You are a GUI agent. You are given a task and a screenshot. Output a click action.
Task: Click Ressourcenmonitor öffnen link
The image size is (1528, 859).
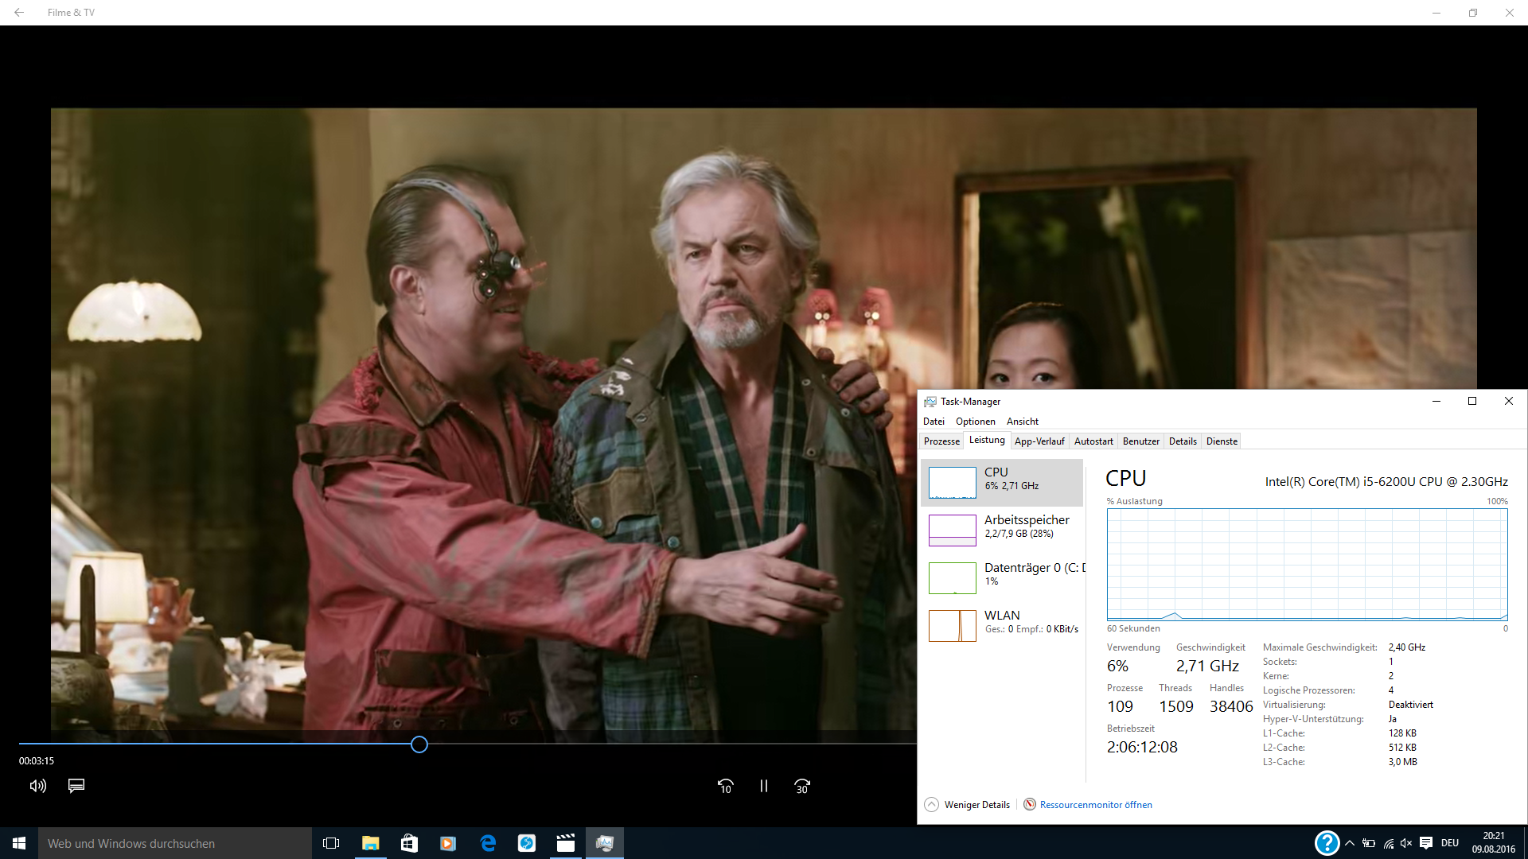[1095, 805]
